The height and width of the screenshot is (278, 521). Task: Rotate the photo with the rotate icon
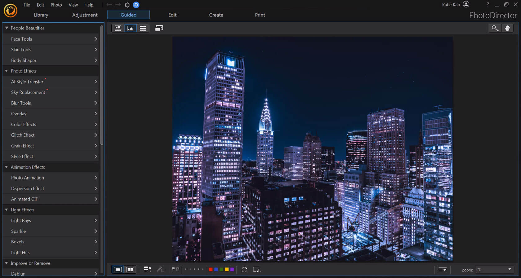point(244,269)
